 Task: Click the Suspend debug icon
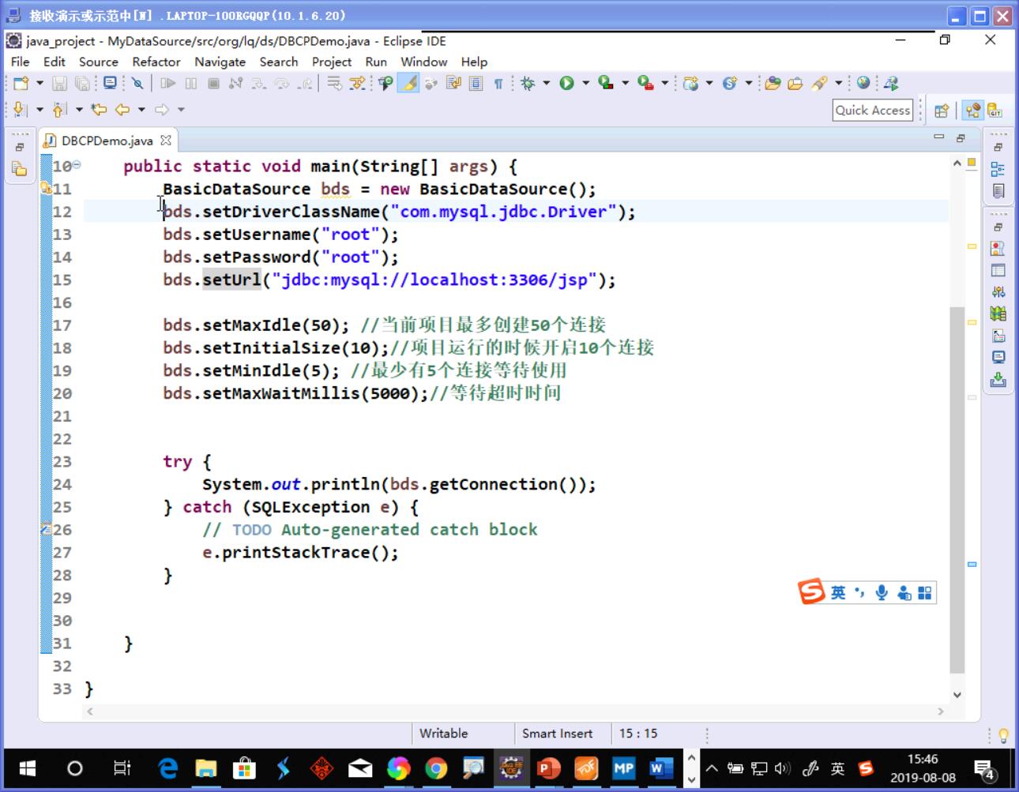coord(190,83)
